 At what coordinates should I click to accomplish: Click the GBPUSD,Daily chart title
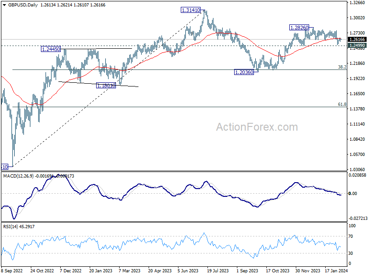[x=23, y=5]
